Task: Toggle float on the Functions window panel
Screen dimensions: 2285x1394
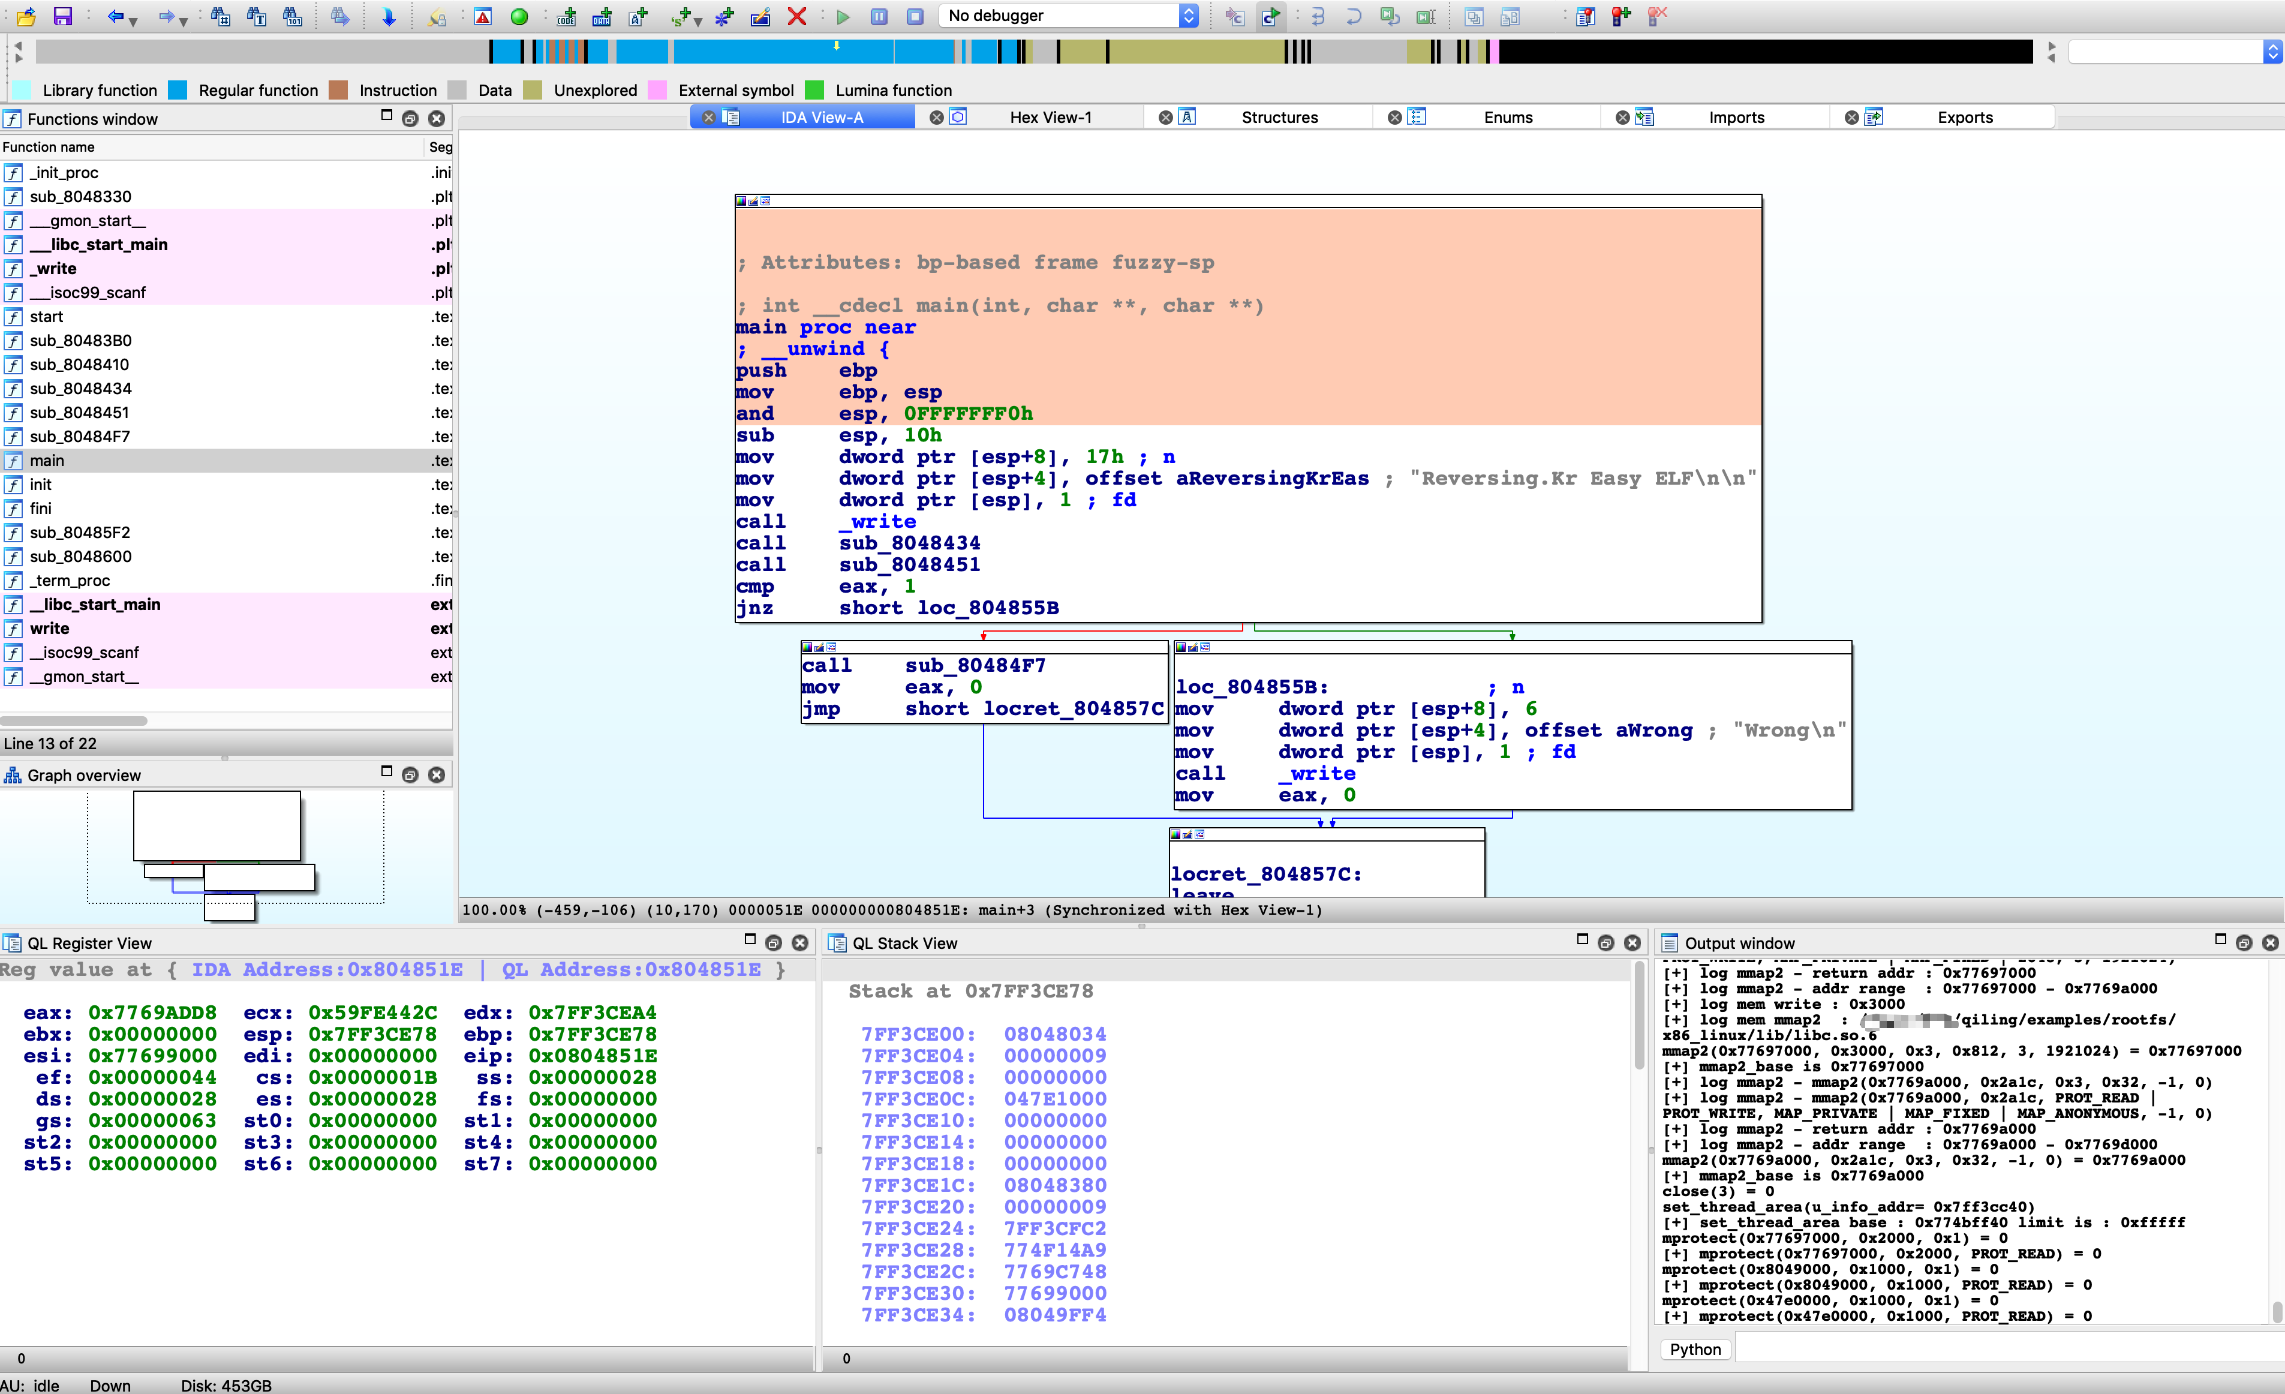Action: pyautogui.click(x=410, y=118)
